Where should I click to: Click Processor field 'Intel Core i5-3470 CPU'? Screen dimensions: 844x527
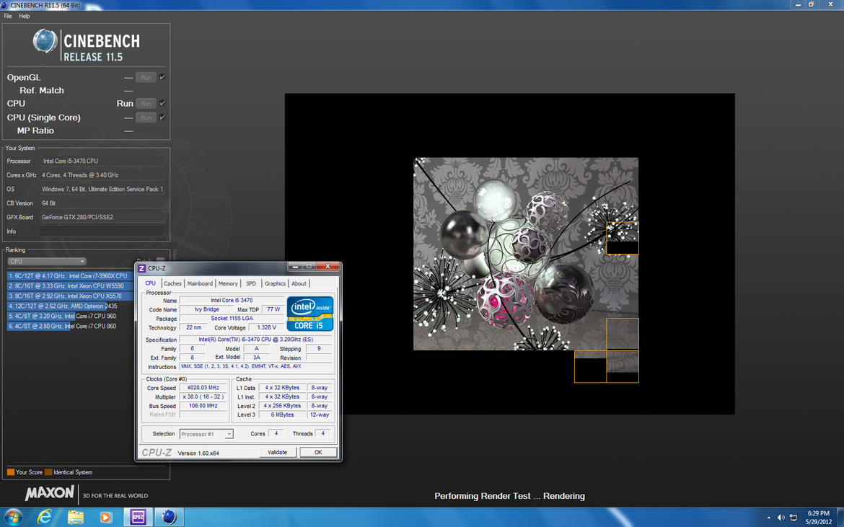pos(102,161)
